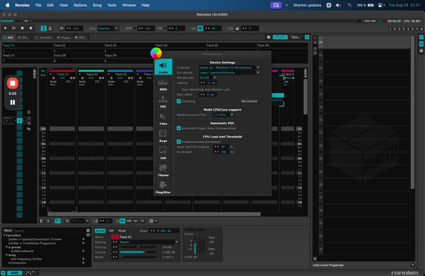Screen dimensions: 425x276
Task: Show the VOL column in the pattern editor
Action: coord(122,221)
